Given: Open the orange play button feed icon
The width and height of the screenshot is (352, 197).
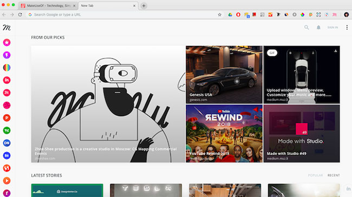Looking at the screenshot, I should (x=6, y=181).
